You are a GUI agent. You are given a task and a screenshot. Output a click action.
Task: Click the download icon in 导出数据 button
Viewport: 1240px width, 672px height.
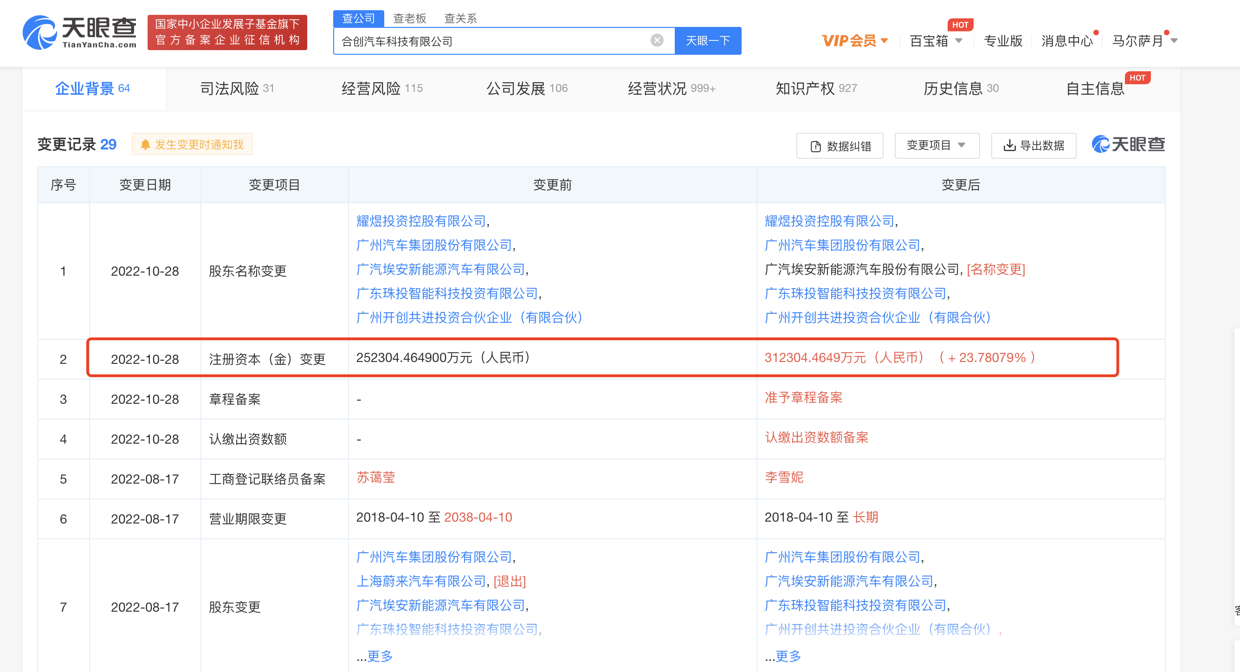(x=1009, y=145)
